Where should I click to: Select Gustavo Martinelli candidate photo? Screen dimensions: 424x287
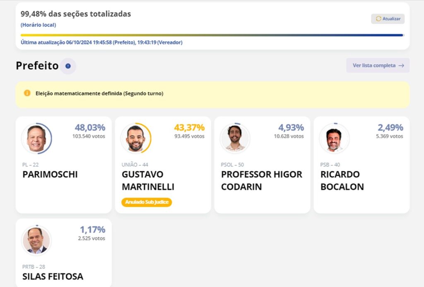pos(136,138)
